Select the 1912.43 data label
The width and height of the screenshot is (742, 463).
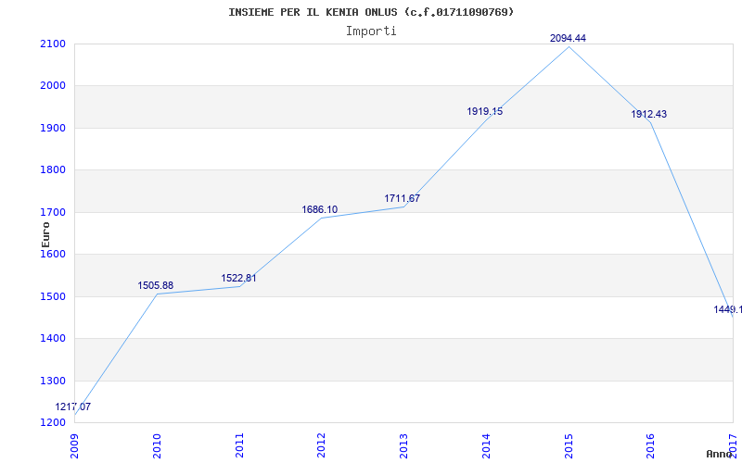[648, 114]
